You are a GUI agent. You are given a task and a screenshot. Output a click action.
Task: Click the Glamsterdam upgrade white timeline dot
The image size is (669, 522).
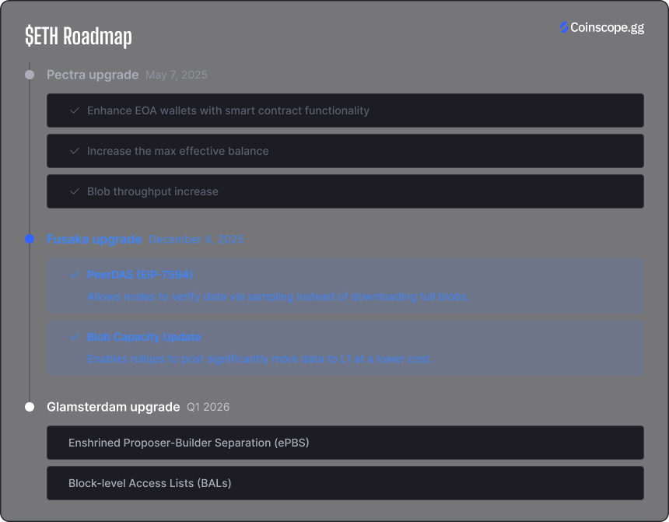(x=30, y=407)
